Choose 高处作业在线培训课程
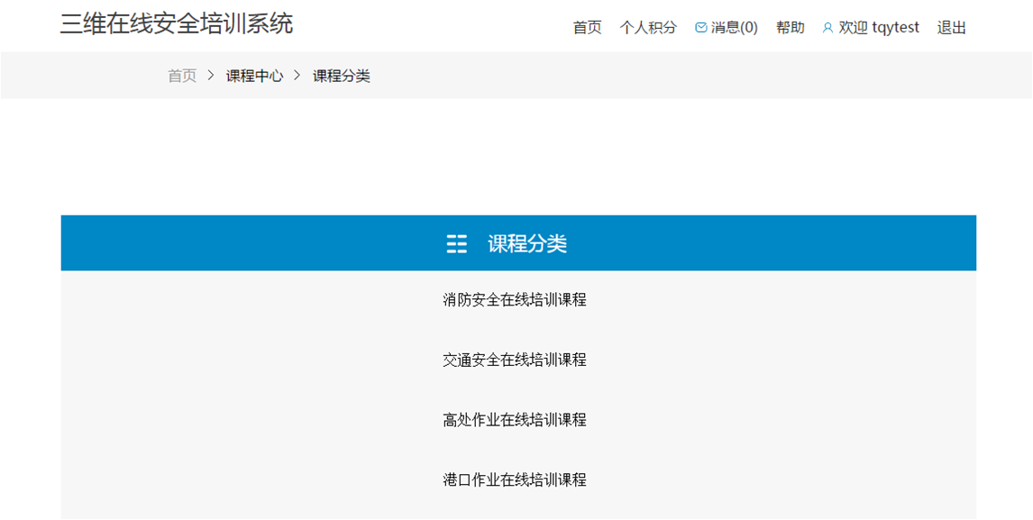The width and height of the screenshot is (1033, 520). coord(515,420)
